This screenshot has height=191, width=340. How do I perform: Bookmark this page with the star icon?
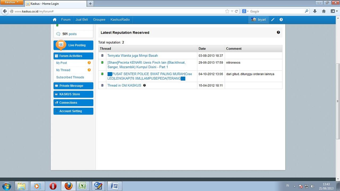[227, 11]
